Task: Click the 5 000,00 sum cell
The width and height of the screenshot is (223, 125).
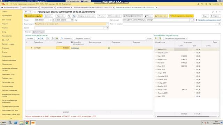Action: click(x=63, y=48)
